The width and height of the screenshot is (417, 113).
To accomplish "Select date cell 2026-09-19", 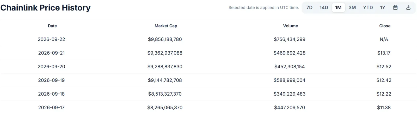I will 51,80.
